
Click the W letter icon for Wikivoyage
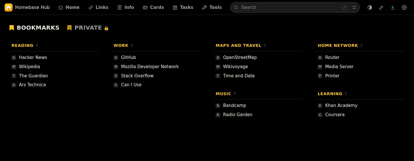218,67
